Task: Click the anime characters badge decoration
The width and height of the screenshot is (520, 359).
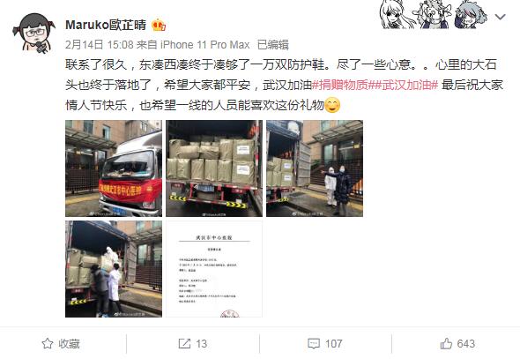Action: pyautogui.click(x=434, y=14)
